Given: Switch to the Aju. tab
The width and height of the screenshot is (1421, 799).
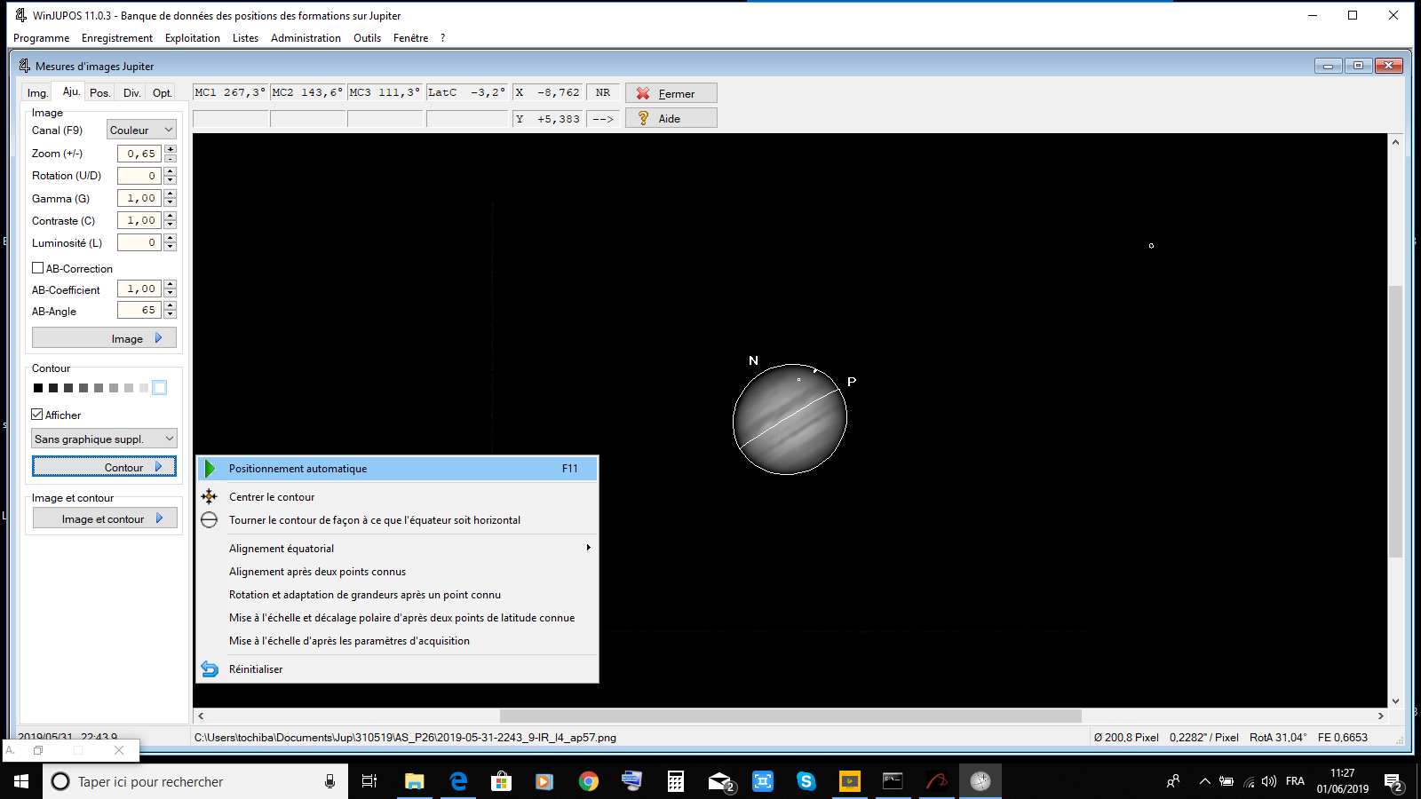Looking at the screenshot, I should [71, 91].
